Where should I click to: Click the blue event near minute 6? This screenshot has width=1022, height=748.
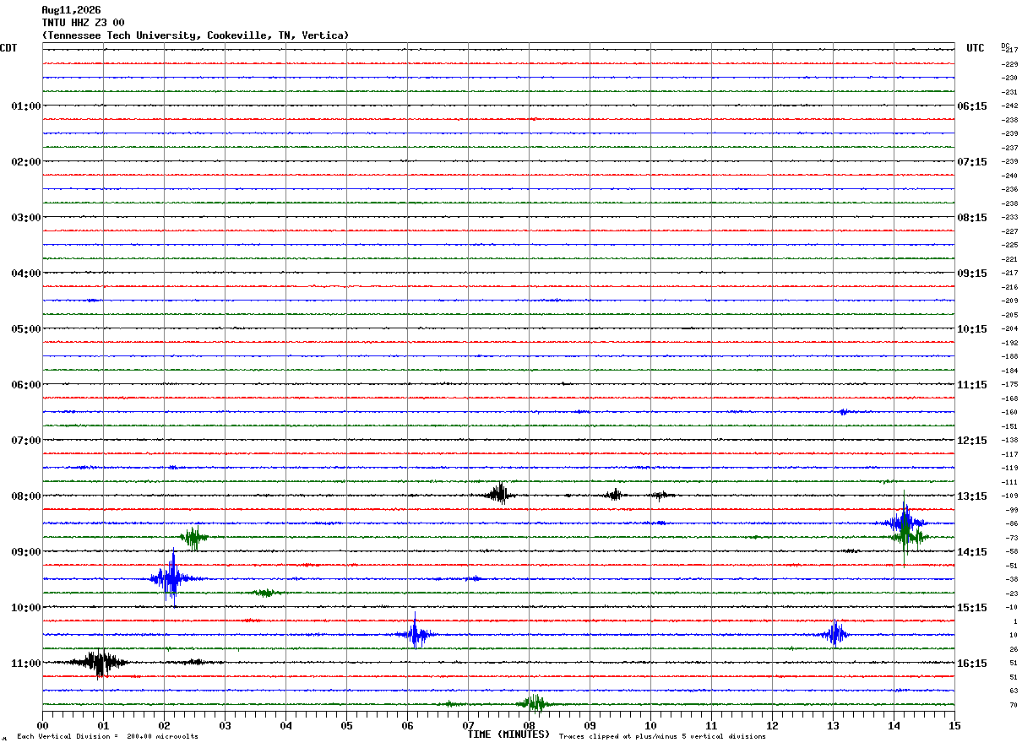pos(415,634)
